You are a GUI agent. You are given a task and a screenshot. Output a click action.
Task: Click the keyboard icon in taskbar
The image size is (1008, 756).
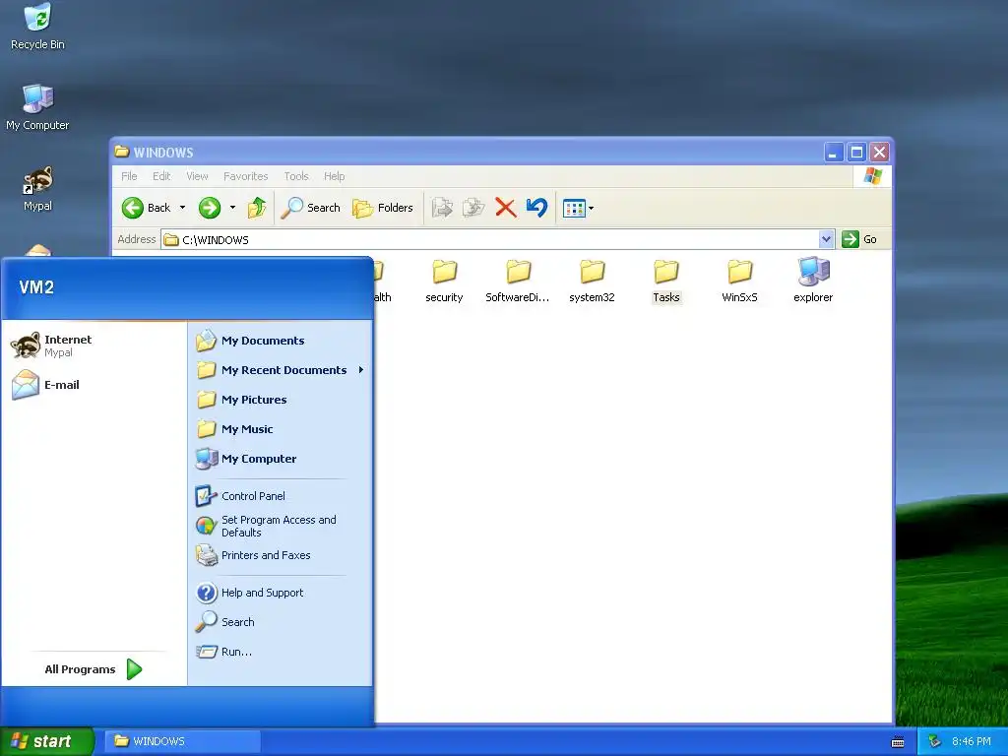coord(898,742)
